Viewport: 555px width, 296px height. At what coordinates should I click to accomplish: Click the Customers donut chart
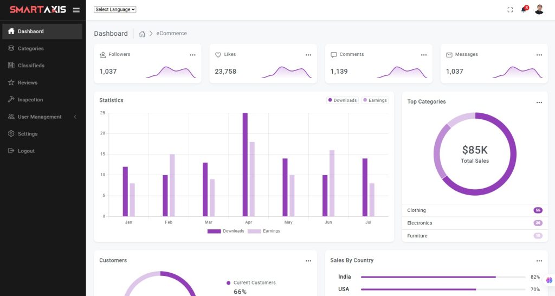pos(160,284)
